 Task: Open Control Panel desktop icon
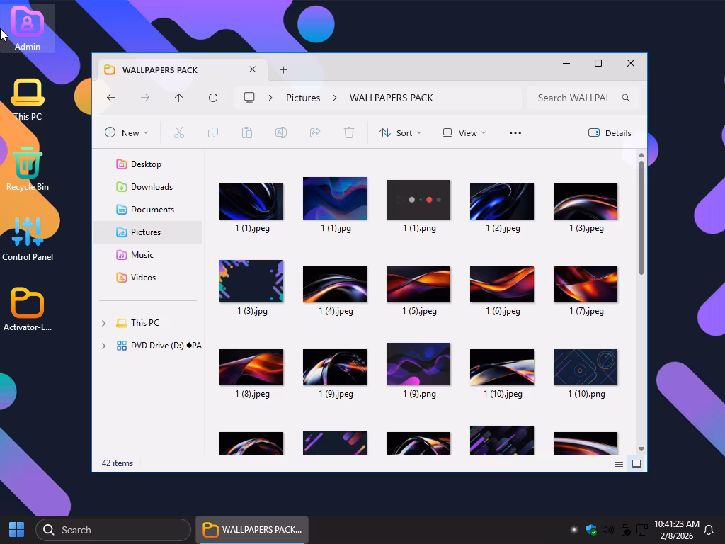[x=27, y=239]
